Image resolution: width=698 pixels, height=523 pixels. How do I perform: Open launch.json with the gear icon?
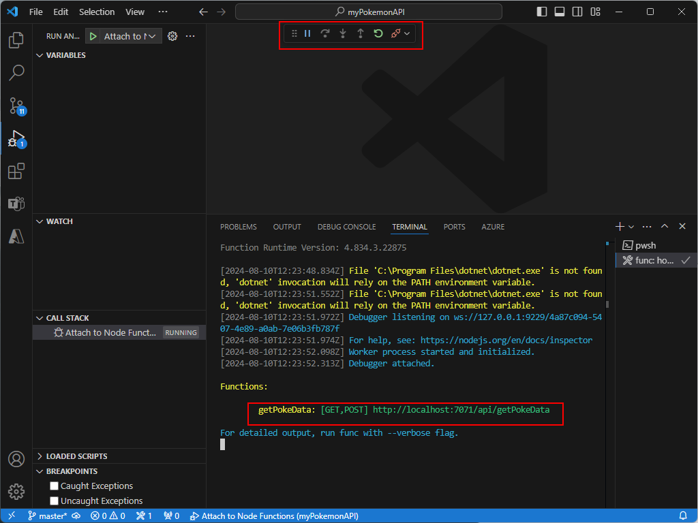172,37
